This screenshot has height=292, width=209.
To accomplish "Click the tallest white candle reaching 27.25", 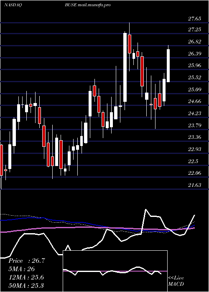I will (x=125, y=67).
